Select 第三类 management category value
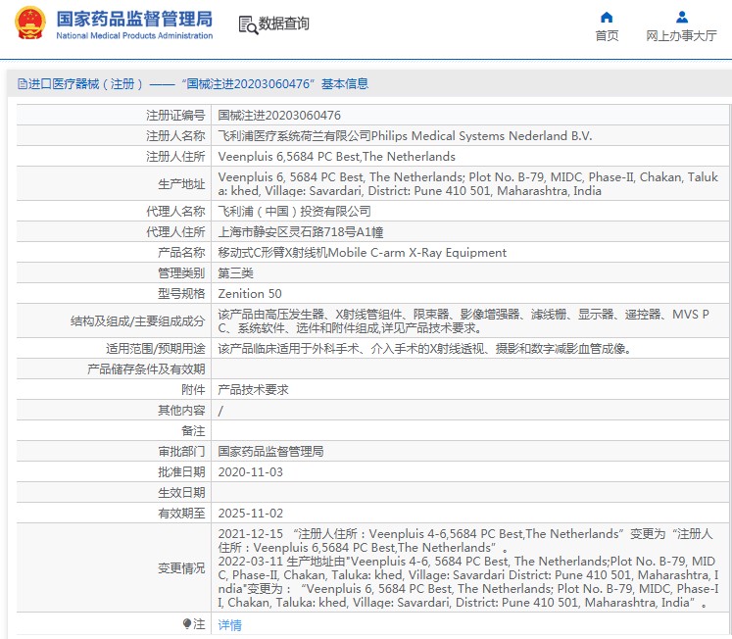The height and width of the screenshot is (639, 732). point(236,273)
